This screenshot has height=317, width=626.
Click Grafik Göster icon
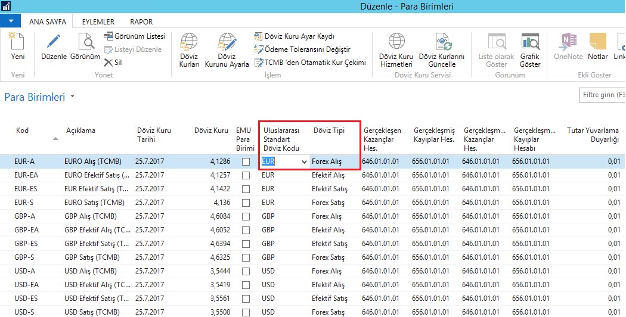[530, 42]
